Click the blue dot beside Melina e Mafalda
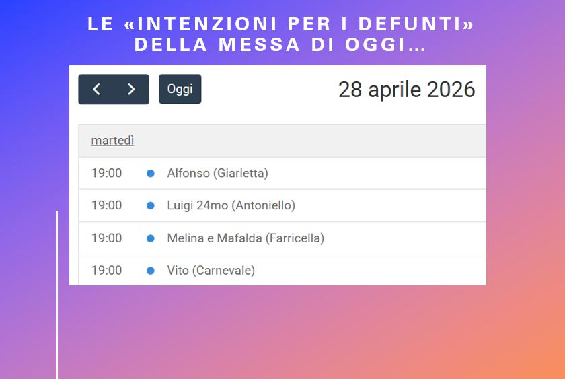Viewport: 565px width, 379px height. click(x=151, y=238)
